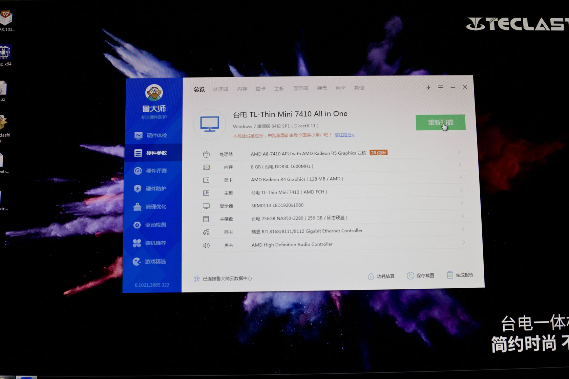This screenshot has height=379, width=569.
Task: Open 驱动检测 driver detection in sidebar
Action: [x=149, y=225]
